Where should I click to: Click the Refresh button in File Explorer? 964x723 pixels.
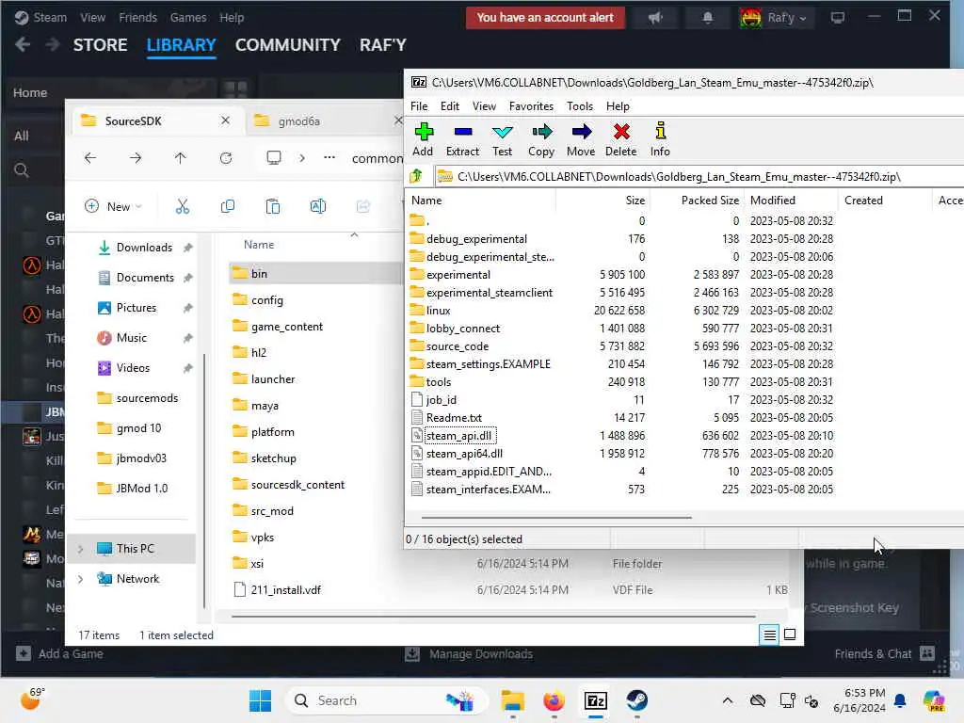pos(226,158)
